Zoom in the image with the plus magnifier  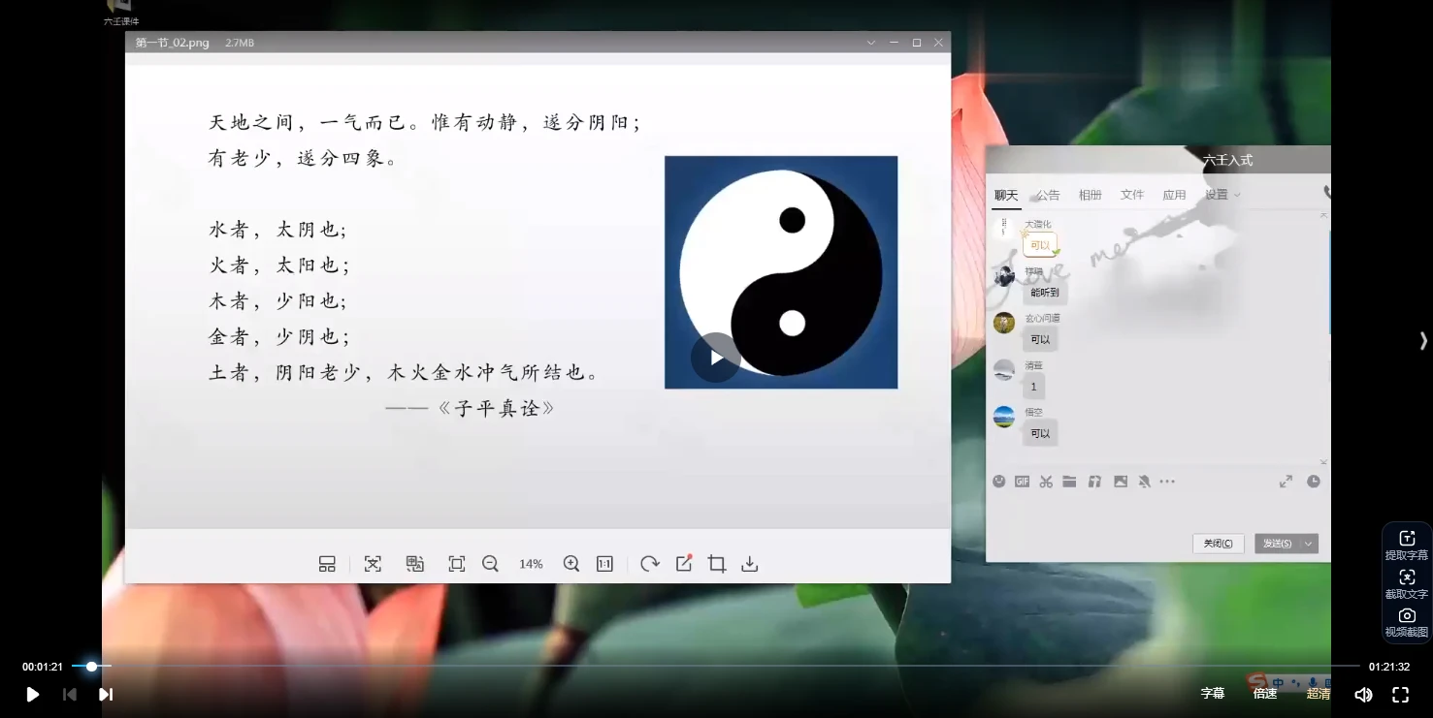coord(571,564)
